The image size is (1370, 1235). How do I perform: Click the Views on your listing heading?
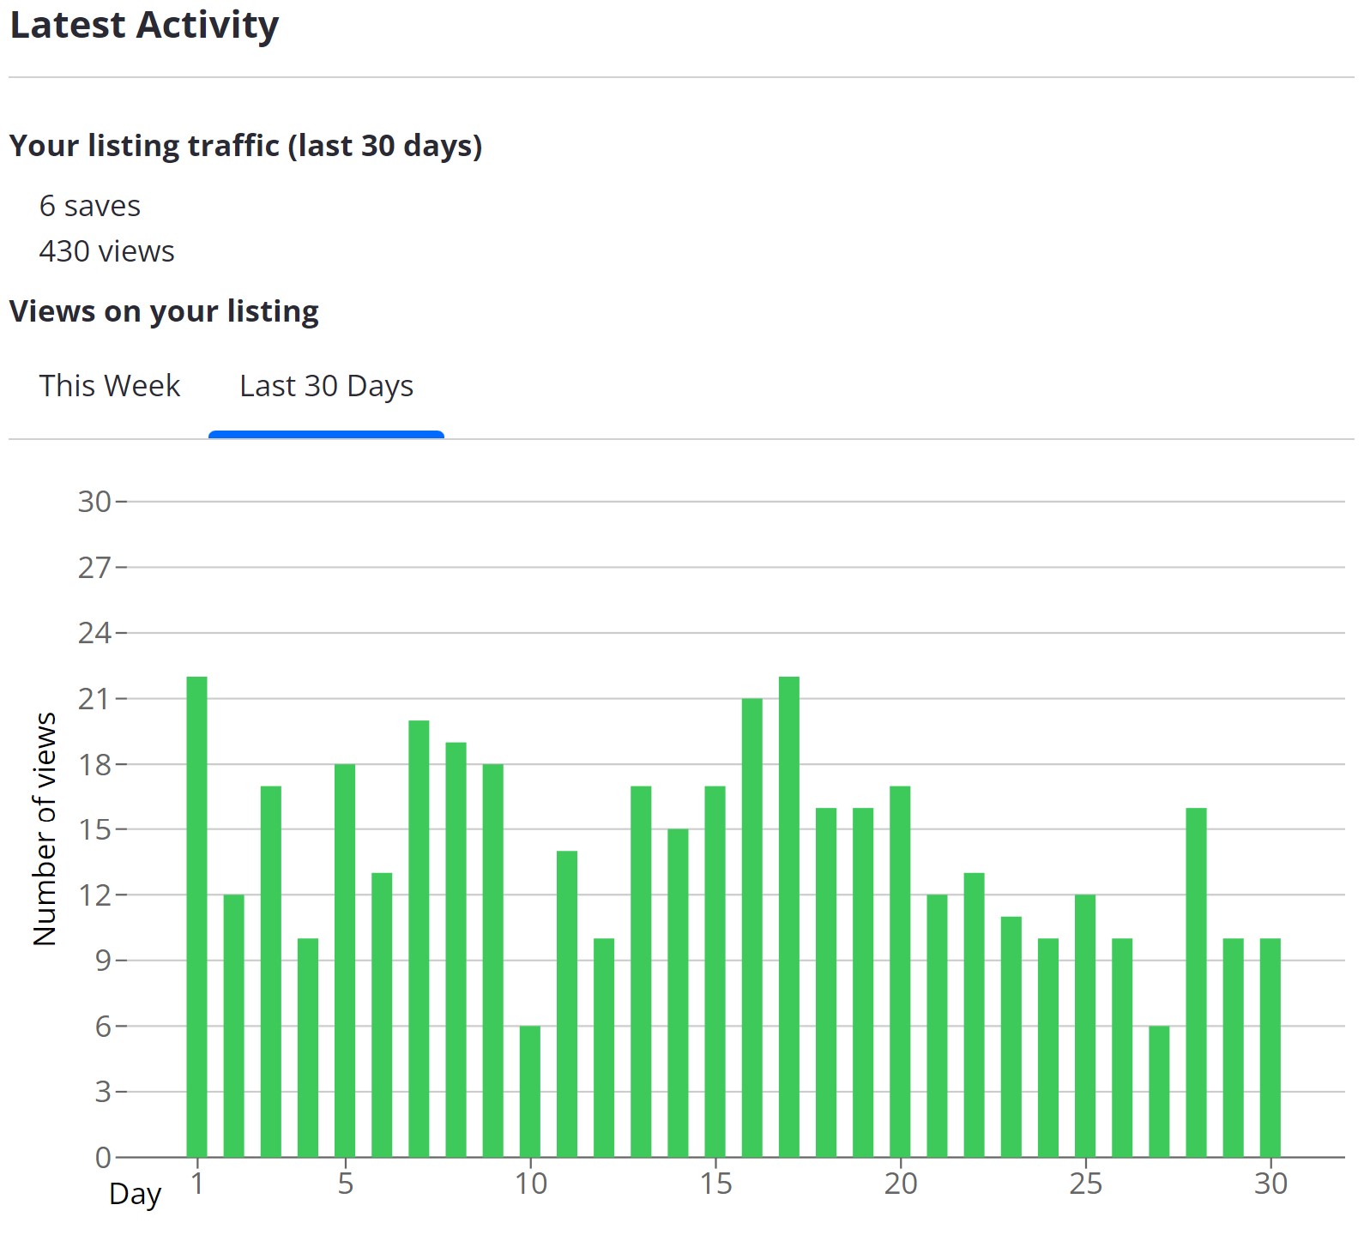click(x=164, y=311)
